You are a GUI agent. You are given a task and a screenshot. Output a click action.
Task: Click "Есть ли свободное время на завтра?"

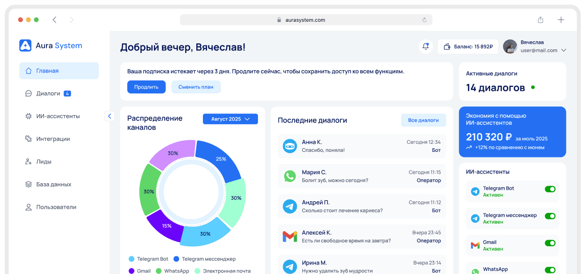point(346,240)
